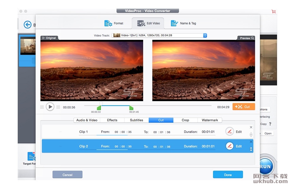The width and height of the screenshot is (295, 189).
Task: Click Clip 1 reorder arrows
Action: point(251,135)
